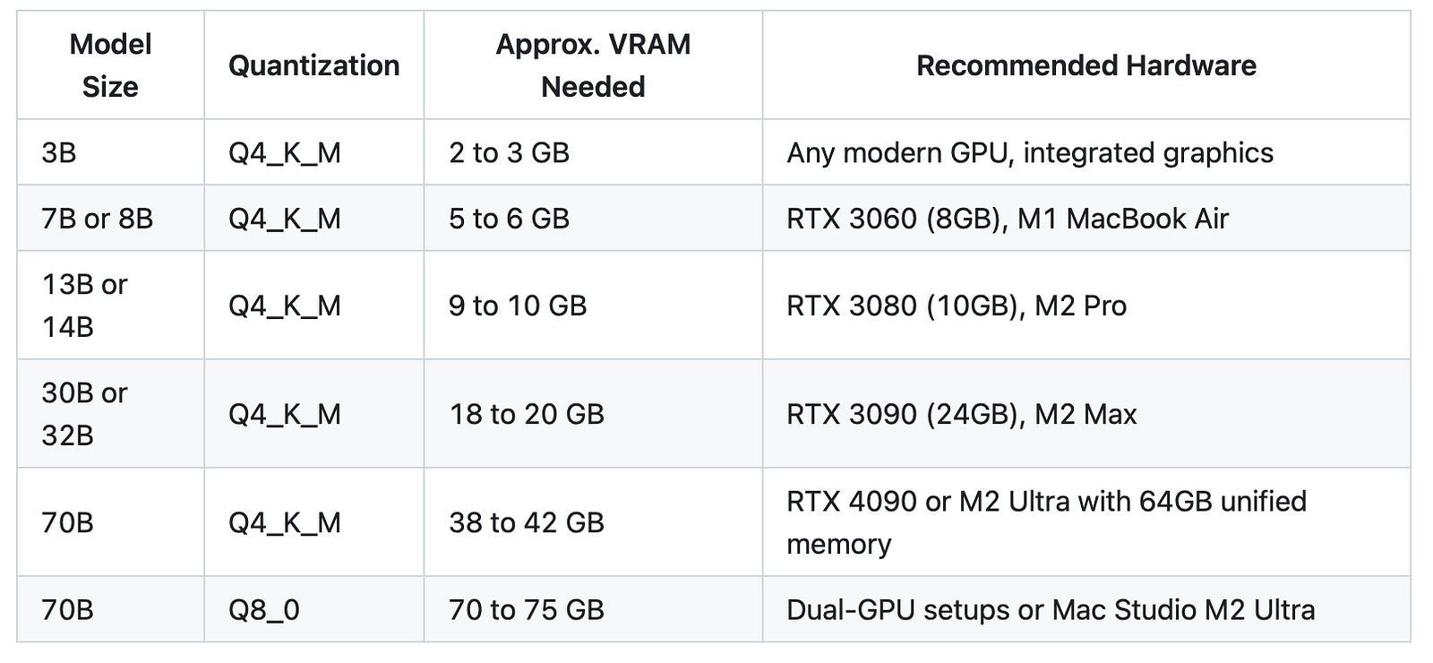
Task: Click the Dual-GPU setups hardware cell
Action: click(x=1086, y=609)
